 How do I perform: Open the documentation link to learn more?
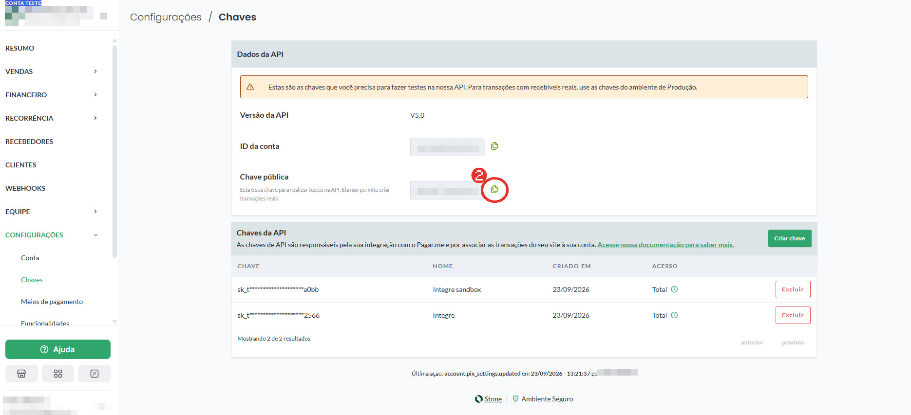click(x=665, y=245)
